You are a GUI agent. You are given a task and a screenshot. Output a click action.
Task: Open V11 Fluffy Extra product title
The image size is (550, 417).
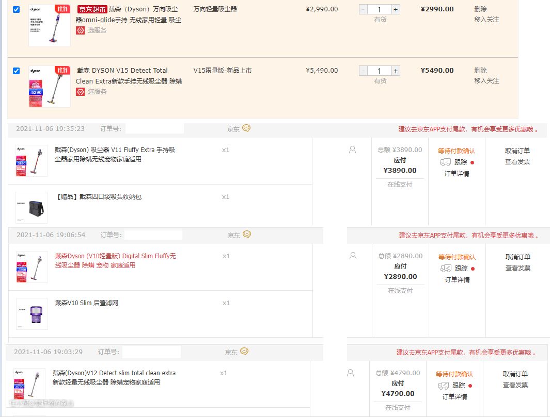tap(115, 155)
